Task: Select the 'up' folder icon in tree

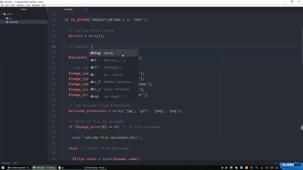Action: (x=8, y=18)
